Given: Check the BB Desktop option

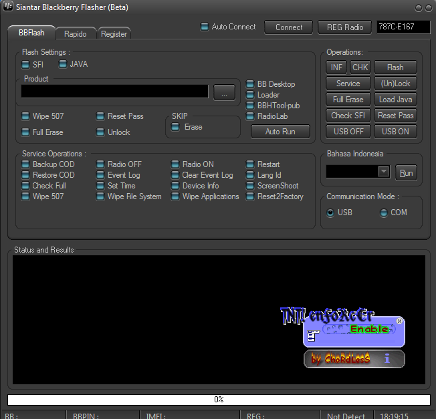Looking at the screenshot, I should (250, 84).
